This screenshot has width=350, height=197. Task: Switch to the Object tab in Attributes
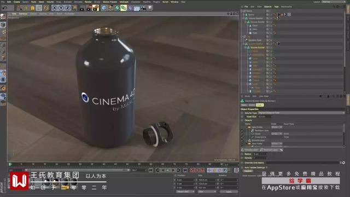[x=260, y=105]
